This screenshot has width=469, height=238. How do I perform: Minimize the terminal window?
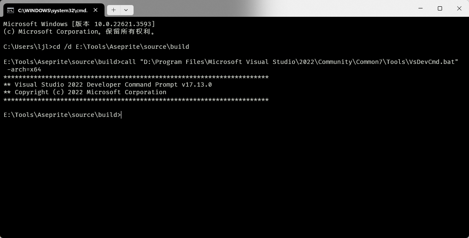tap(421, 8)
